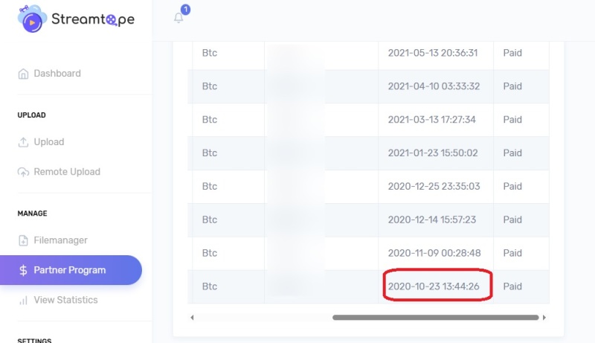
Task: Click the horizontal scrollbar thumb
Action: pos(435,318)
